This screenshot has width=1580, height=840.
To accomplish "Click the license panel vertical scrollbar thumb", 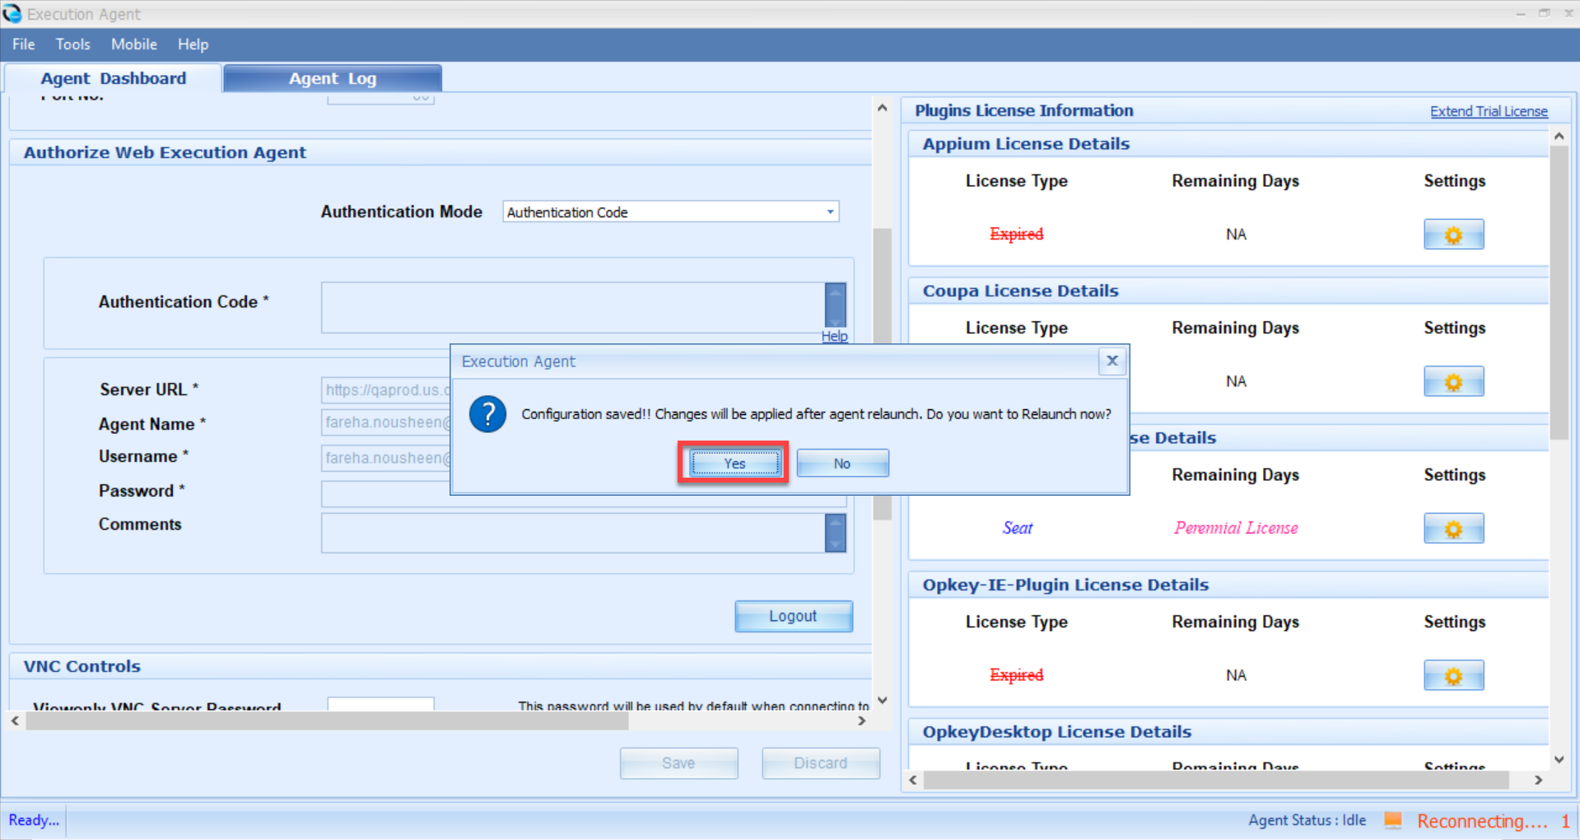I will click(x=1559, y=292).
